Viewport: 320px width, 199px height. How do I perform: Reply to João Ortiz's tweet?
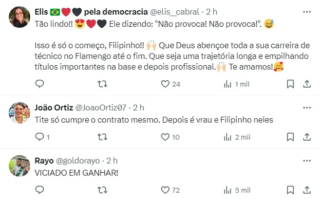click(x=40, y=137)
